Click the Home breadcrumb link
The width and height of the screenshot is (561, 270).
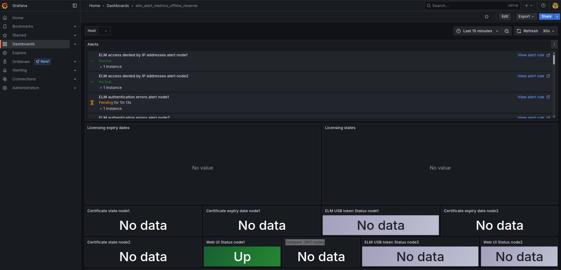pyautogui.click(x=95, y=6)
